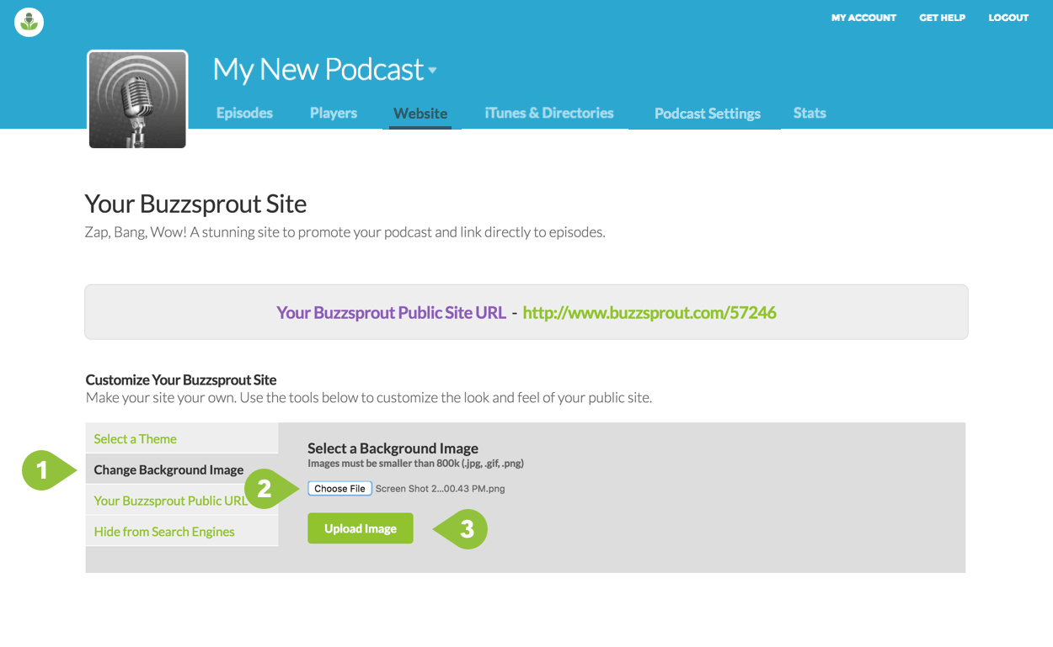View the Stats tab
This screenshot has height=647, width=1053.
[810, 113]
